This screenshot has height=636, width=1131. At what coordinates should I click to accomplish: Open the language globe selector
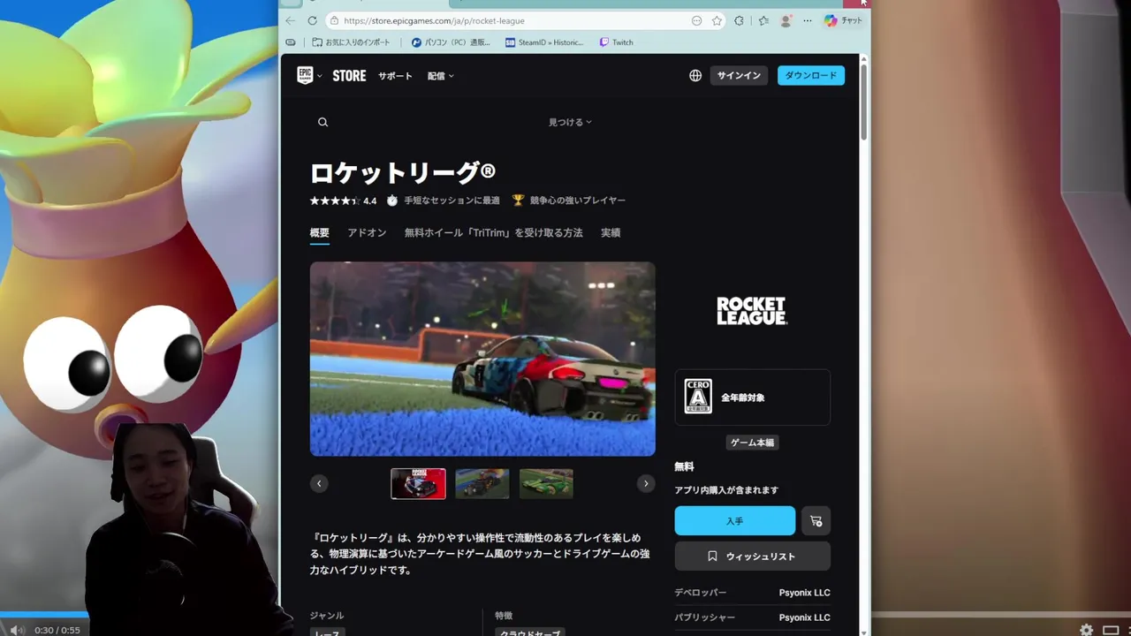(x=695, y=76)
